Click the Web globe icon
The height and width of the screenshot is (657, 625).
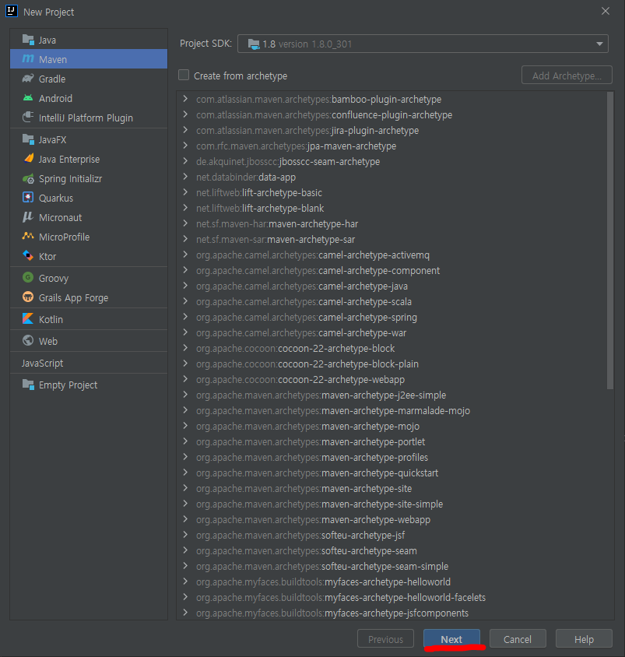click(28, 340)
